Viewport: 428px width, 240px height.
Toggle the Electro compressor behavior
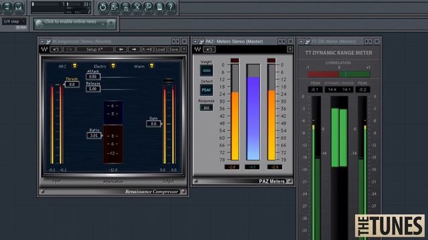click(113, 65)
